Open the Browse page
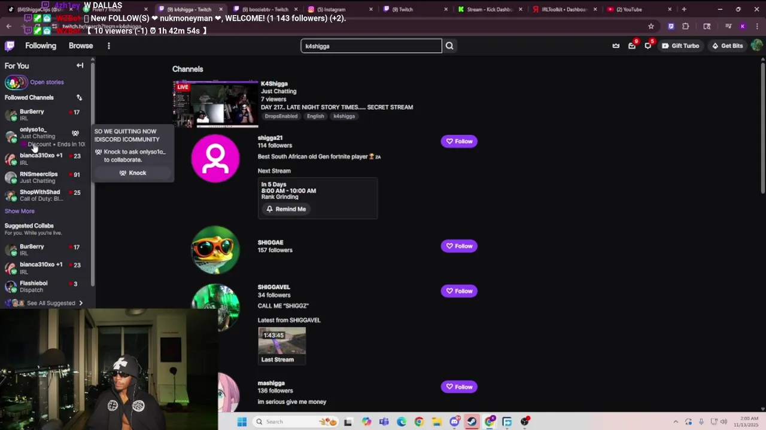Image resolution: width=766 pixels, height=430 pixels. [81, 46]
